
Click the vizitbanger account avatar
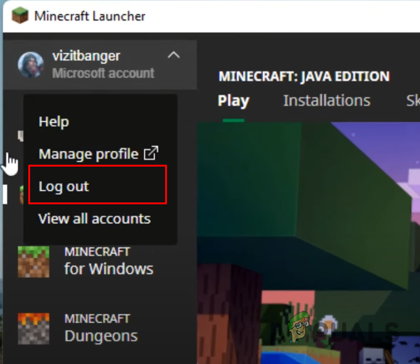[x=31, y=65]
